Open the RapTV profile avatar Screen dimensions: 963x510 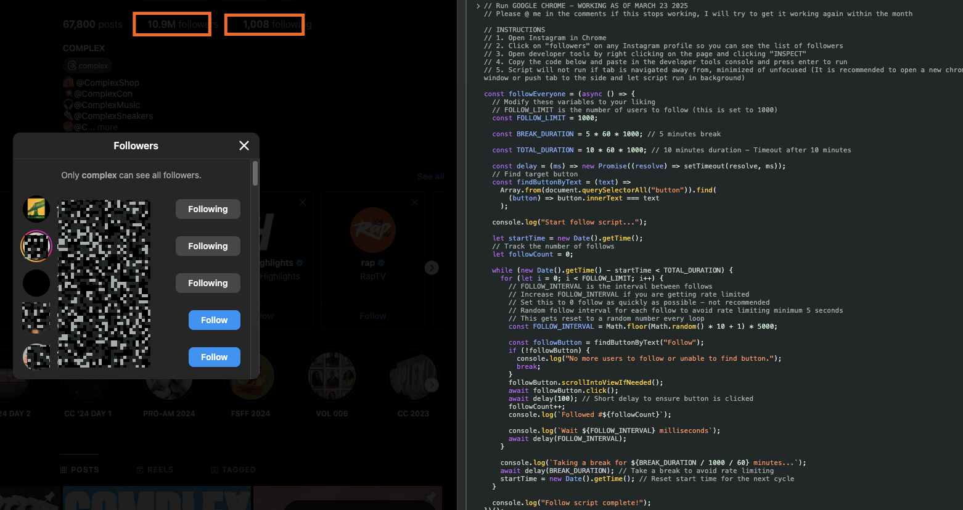coord(372,230)
